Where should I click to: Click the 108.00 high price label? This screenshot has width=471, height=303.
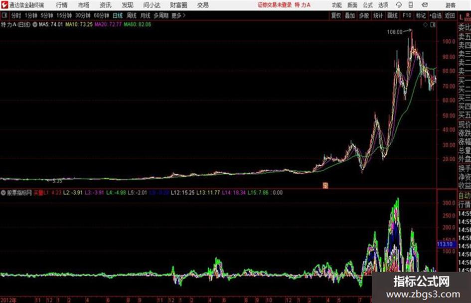[394, 32]
